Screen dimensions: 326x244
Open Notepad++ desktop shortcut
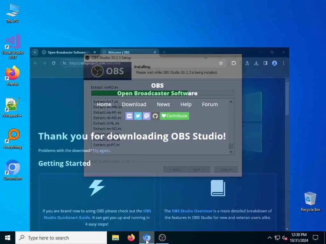(12, 107)
